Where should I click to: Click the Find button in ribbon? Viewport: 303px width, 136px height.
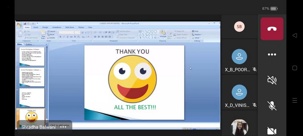click(x=195, y=31)
